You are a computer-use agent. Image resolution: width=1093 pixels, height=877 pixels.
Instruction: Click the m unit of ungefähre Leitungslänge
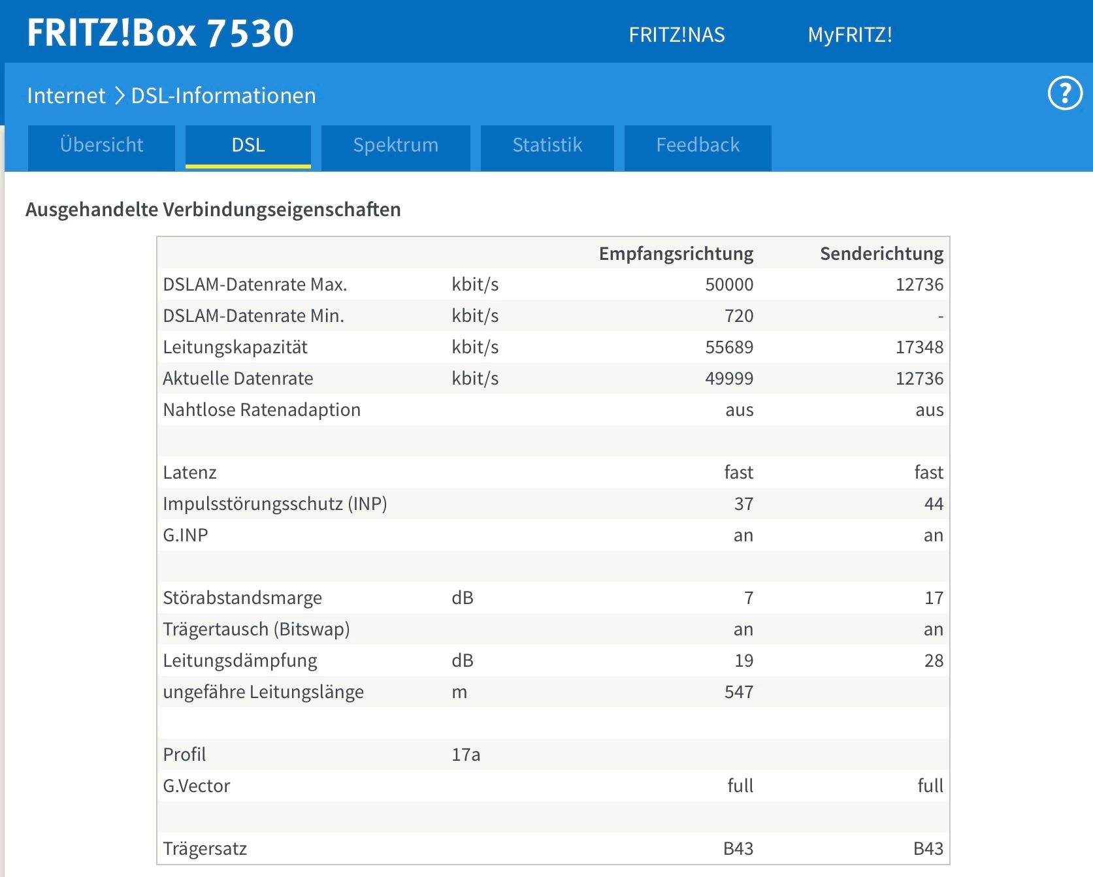click(459, 692)
